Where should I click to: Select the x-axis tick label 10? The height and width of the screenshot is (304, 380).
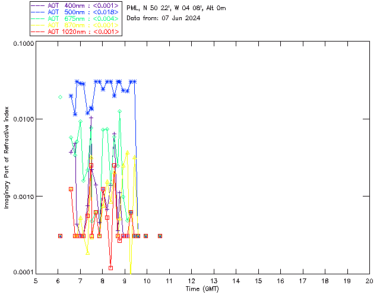point(147,281)
